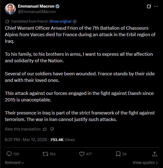Click the chevron beside View quotes
Image resolution: width=163 pixels, height=168 pixels.
157,163
